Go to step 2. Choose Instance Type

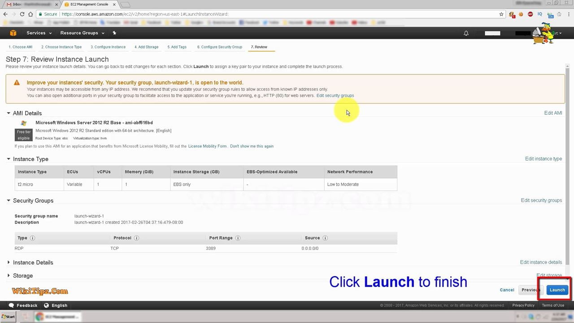pos(61,47)
